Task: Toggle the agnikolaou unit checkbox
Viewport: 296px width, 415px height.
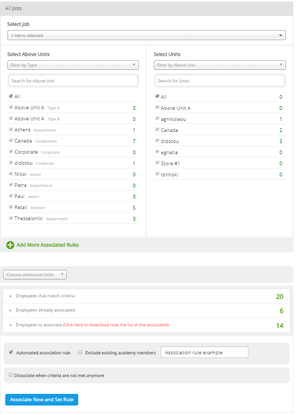Action: click(x=157, y=118)
